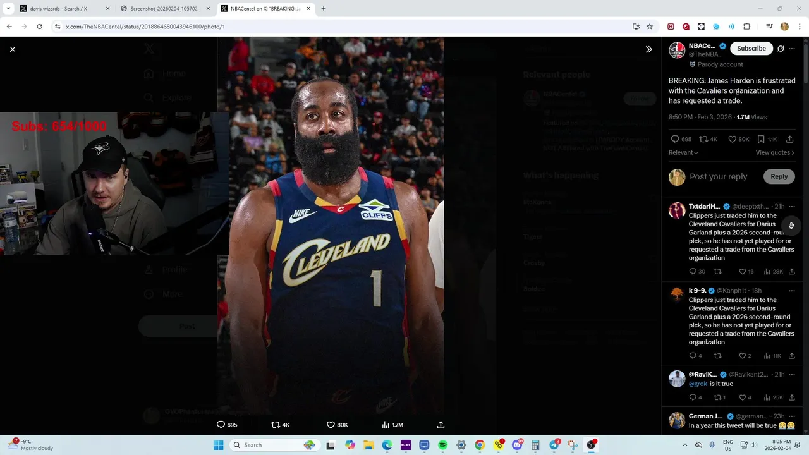Open German J reply's more options menu
809x455 pixels.
click(x=792, y=416)
